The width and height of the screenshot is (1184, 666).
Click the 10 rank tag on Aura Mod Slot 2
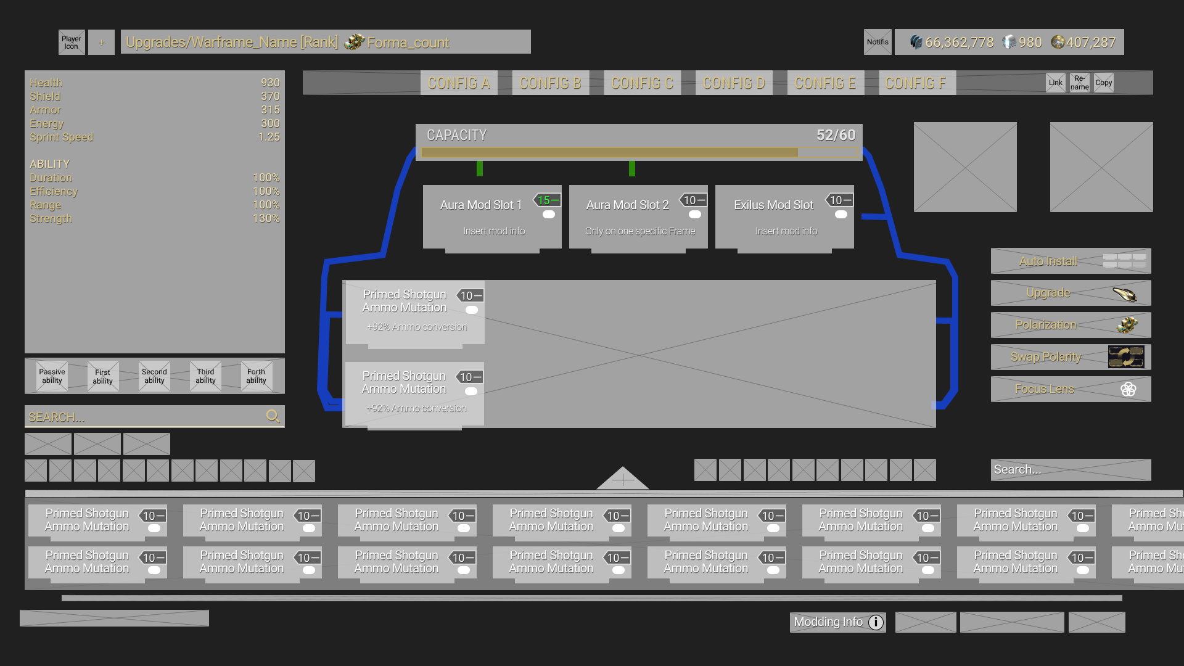pos(693,200)
